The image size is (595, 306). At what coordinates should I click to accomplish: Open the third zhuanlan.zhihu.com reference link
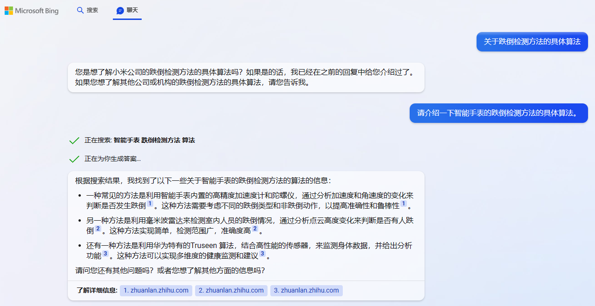coord(306,291)
